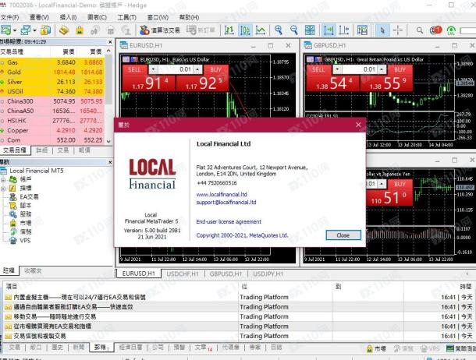Click support@localfinancial.ltd email link
Viewport: 476px width, 360px height.
[x=226, y=202]
